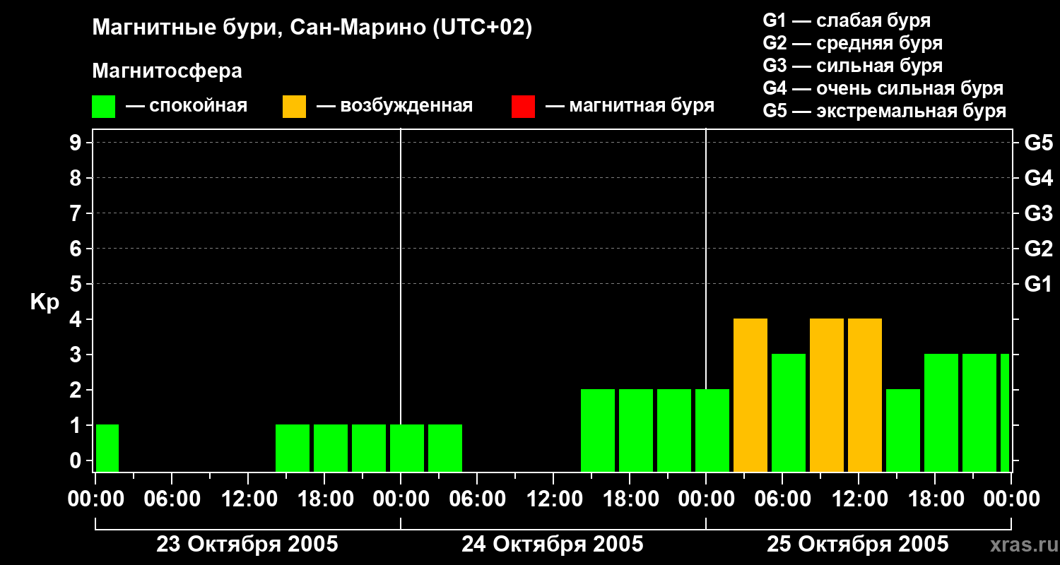Click the '— спокойная' legend label
This screenshot has height=565, width=1060.
pos(187,106)
